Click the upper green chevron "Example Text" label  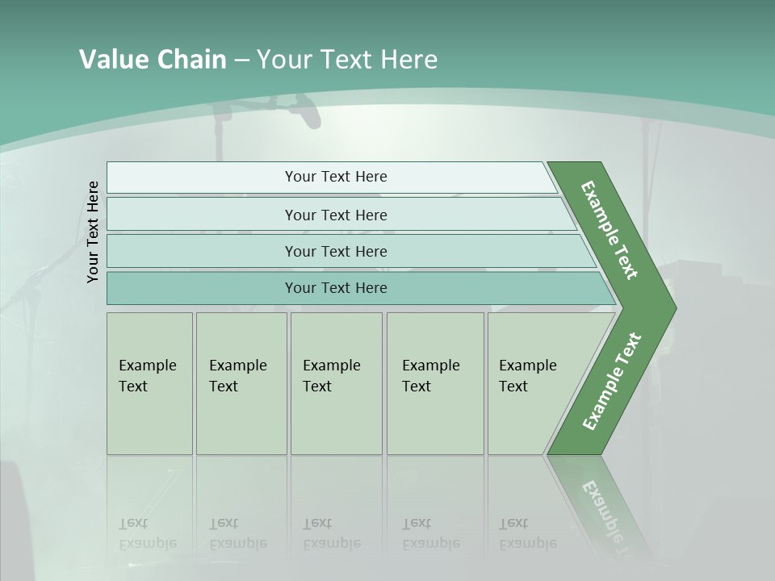coord(610,230)
